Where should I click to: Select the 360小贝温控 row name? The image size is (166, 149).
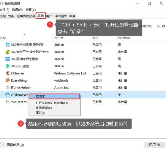click(x=20, y=66)
